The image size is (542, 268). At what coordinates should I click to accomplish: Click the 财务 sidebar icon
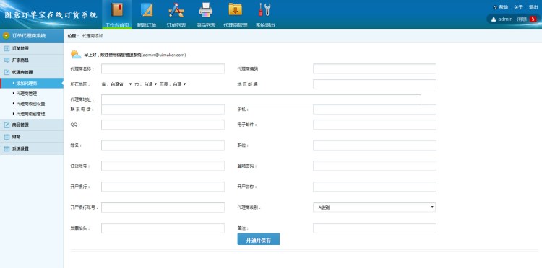[7, 137]
